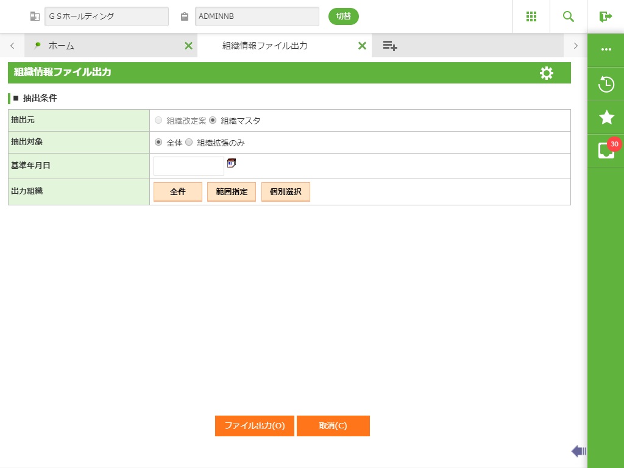The width and height of the screenshot is (624, 468).
Task: Click the add-tab list plus icon
Action: point(390,46)
